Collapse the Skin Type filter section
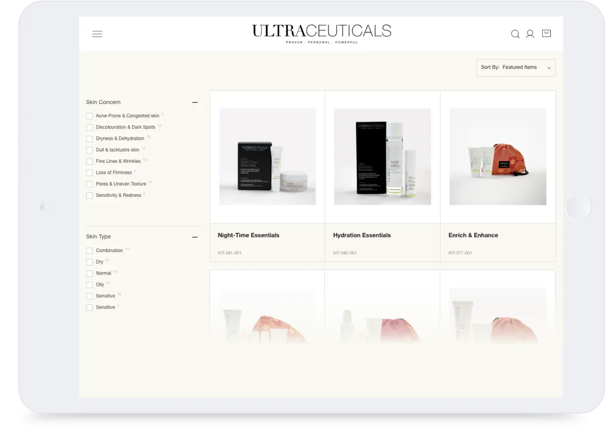This screenshot has height=436, width=614. [195, 237]
